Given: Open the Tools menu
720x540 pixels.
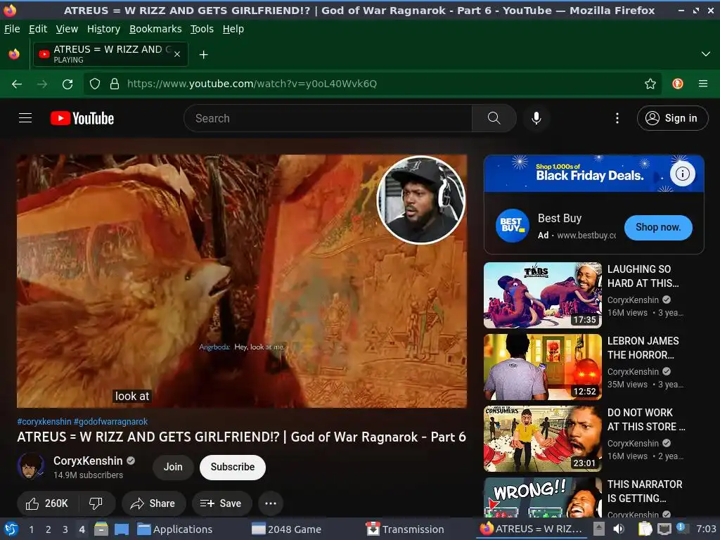Looking at the screenshot, I should pos(202,29).
